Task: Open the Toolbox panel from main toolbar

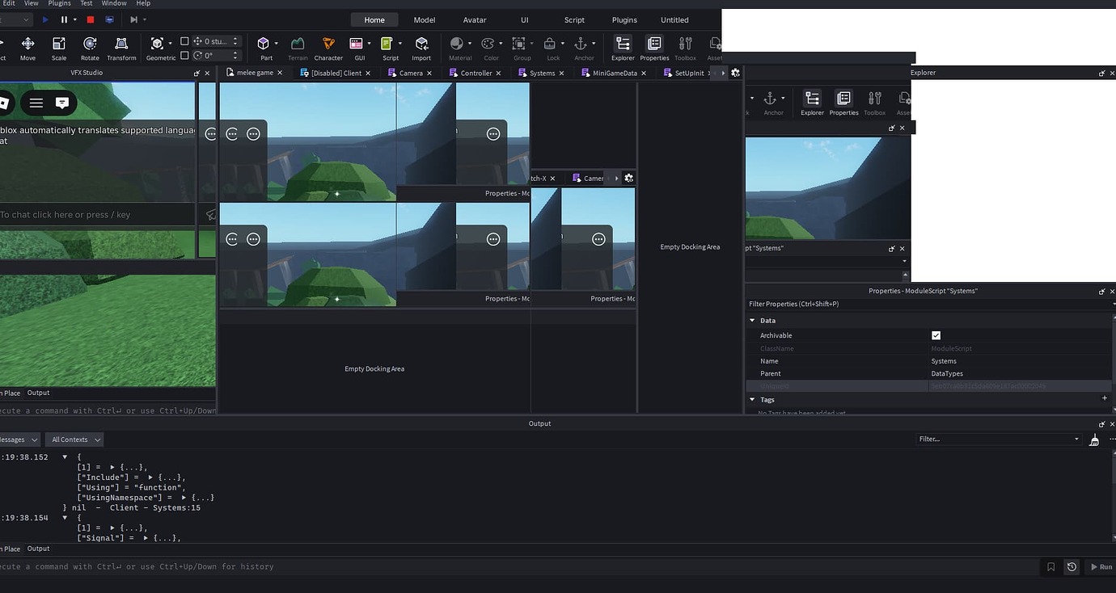Action: tap(685, 48)
